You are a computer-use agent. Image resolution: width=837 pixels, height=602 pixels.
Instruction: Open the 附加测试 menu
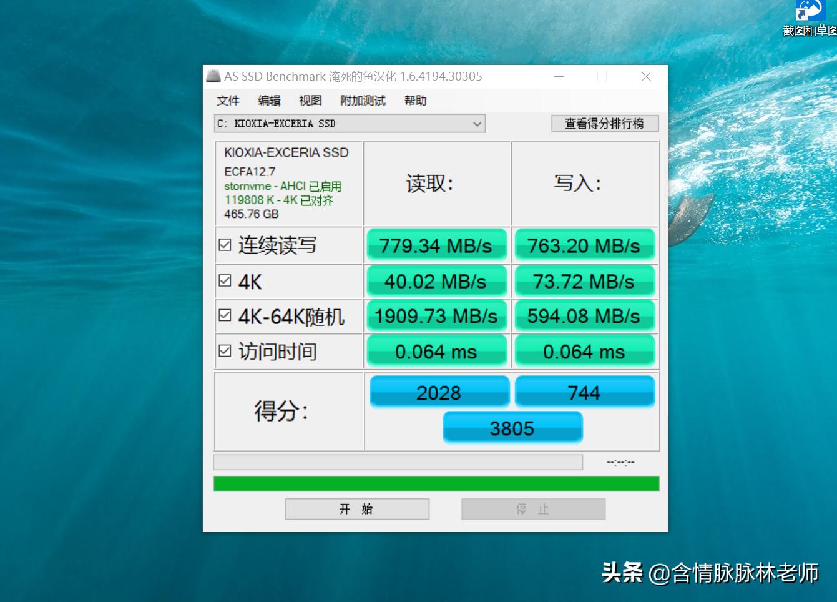(x=362, y=101)
